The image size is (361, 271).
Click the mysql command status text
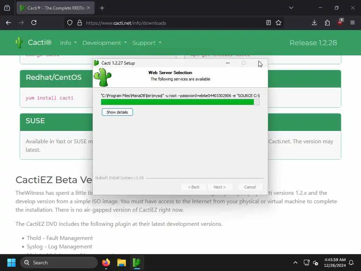click(x=180, y=96)
